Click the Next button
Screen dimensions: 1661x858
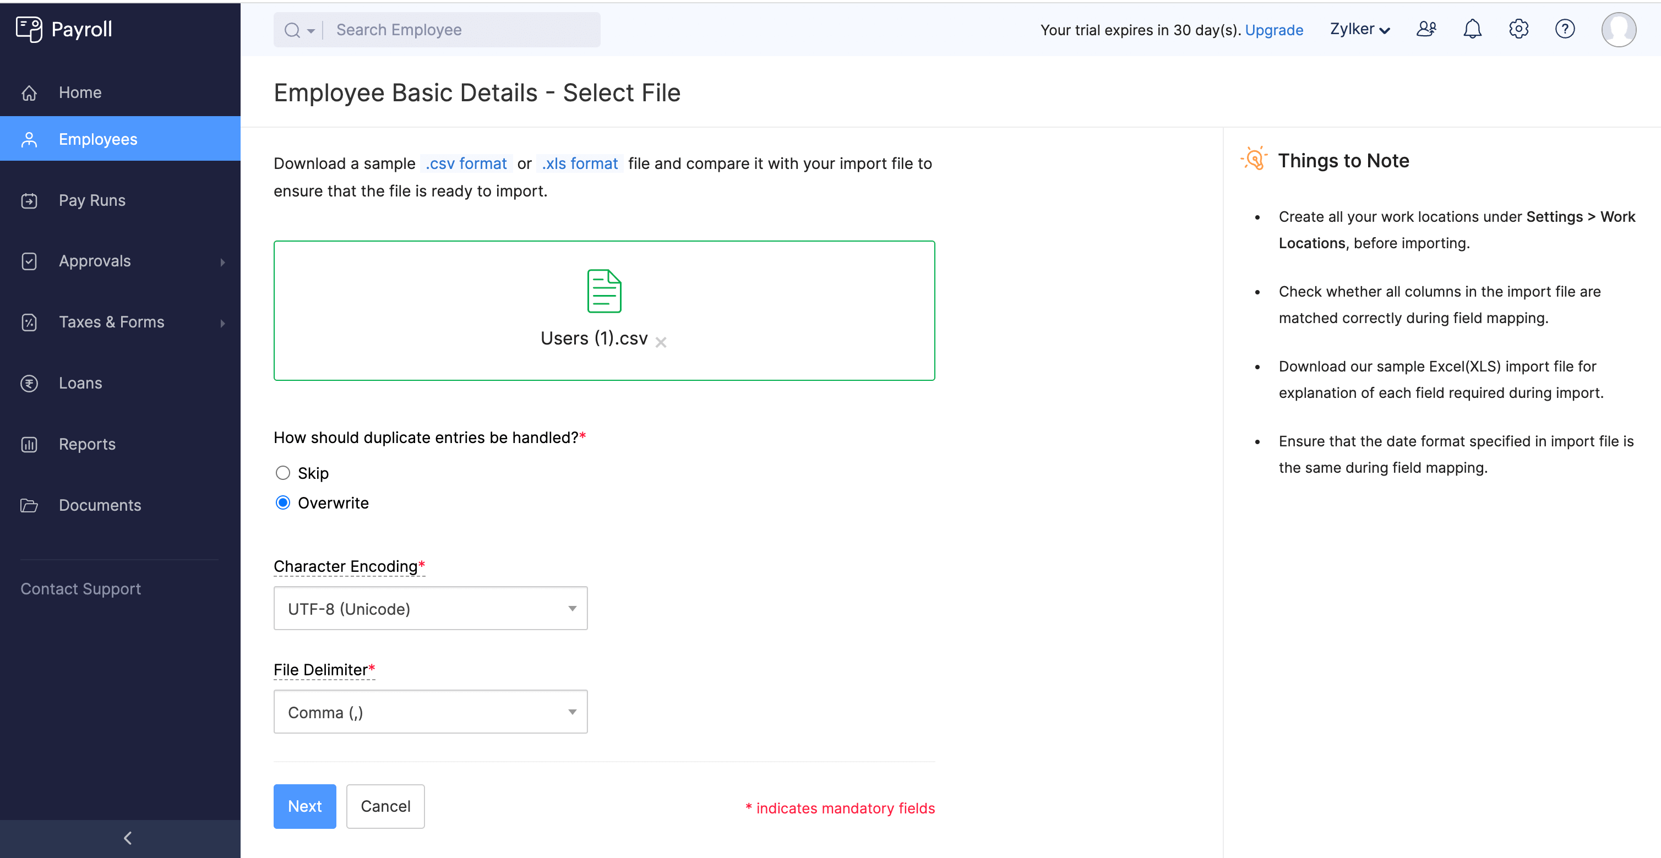coord(304,806)
